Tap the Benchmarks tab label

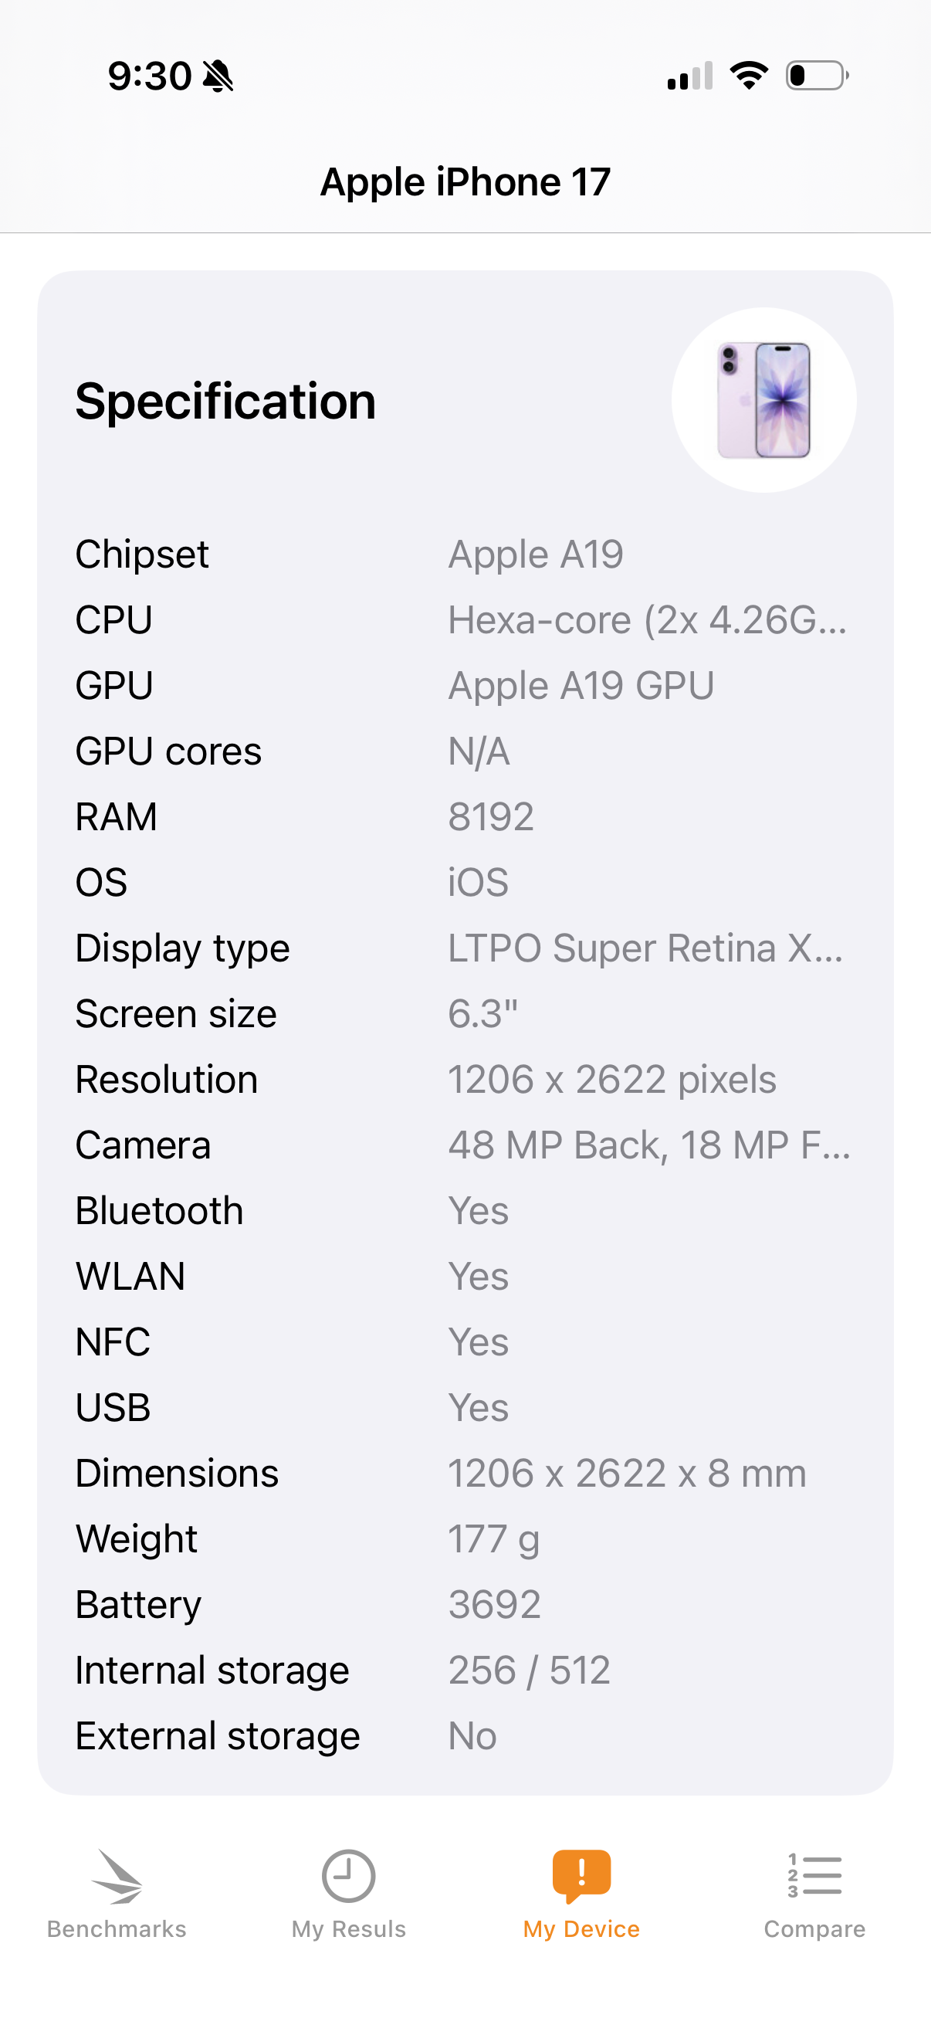[117, 1929]
